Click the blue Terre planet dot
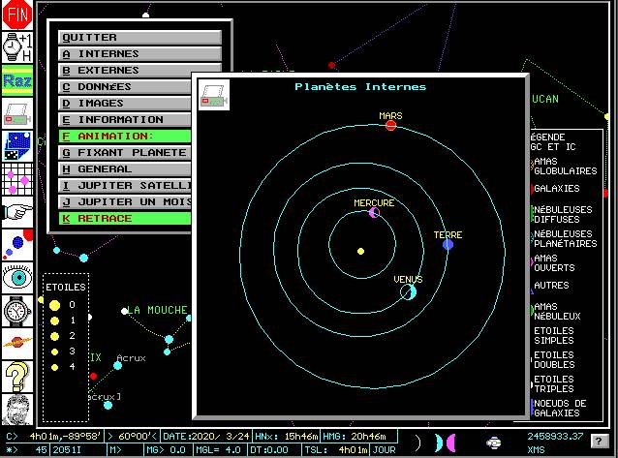The width and height of the screenshot is (618, 458). coord(448,245)
